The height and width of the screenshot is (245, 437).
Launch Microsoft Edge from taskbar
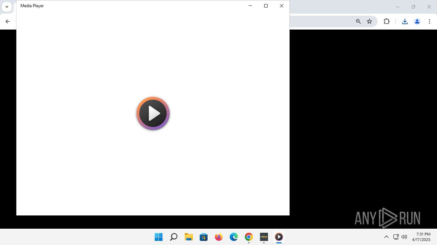coord(234,237)
